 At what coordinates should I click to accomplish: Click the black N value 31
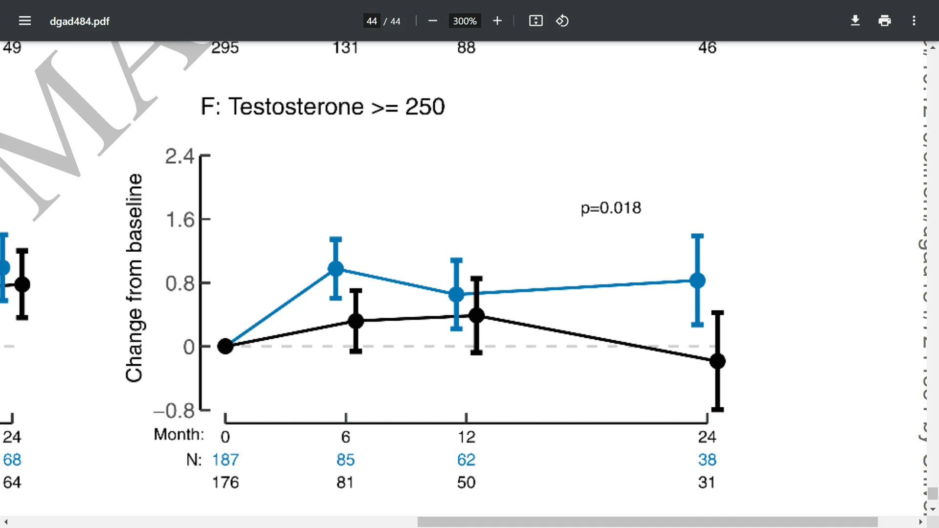(707, 483)
